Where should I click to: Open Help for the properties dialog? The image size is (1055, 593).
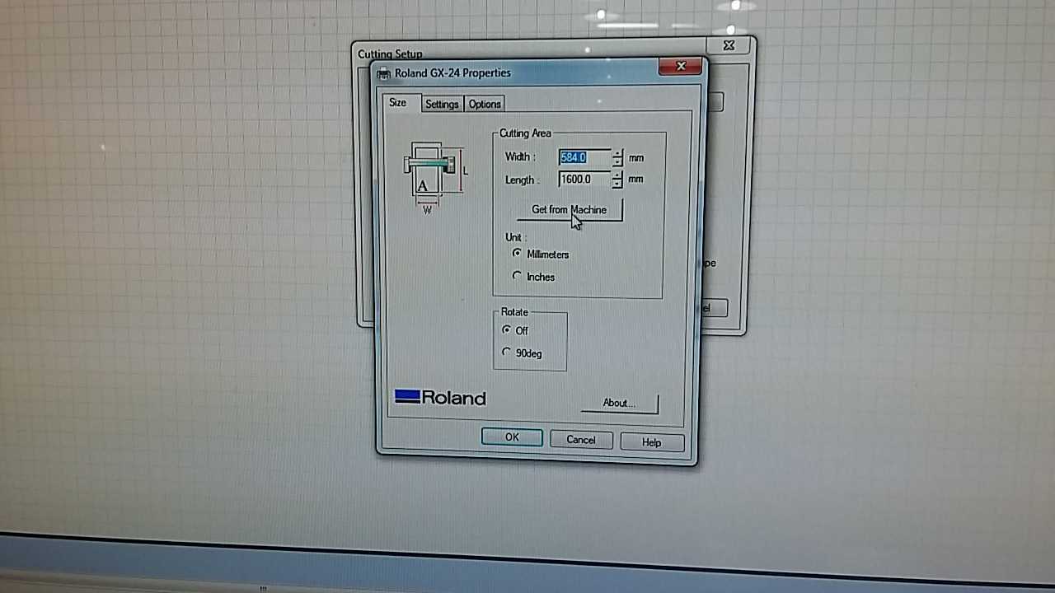tap(651, 442)
